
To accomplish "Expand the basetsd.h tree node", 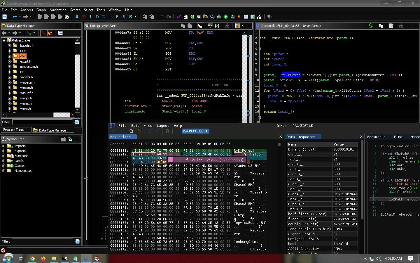I will 10,46.
